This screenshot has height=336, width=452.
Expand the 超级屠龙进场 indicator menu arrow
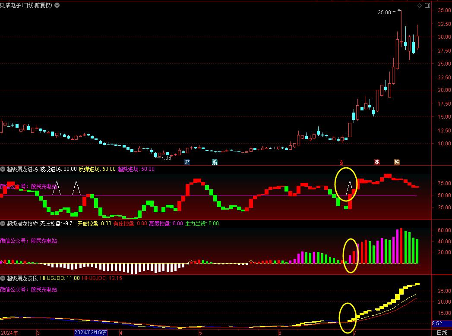pos(3,169)
